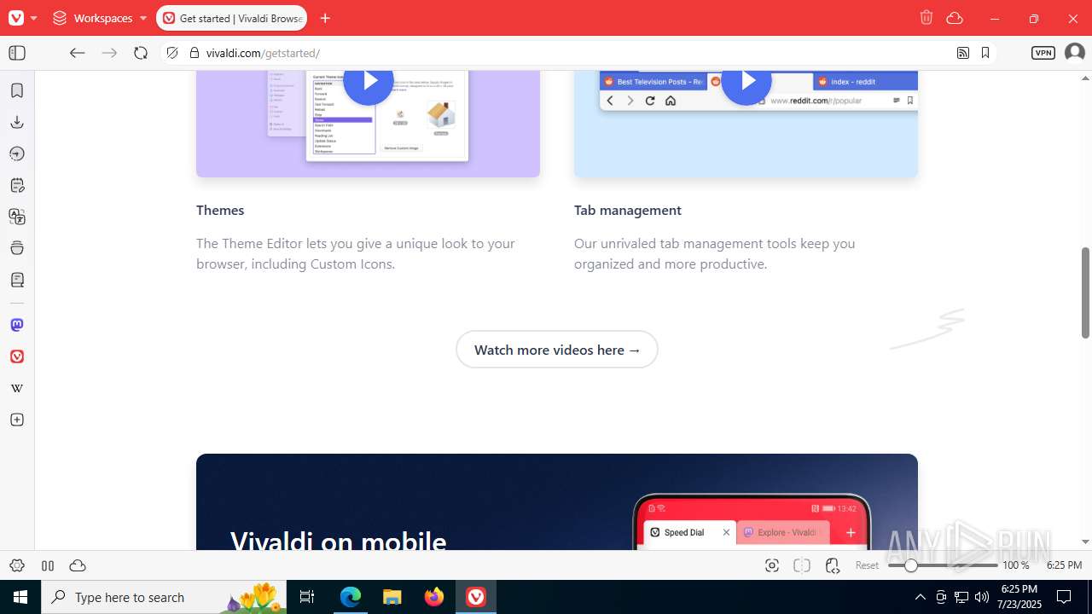This screenshot has height=614, width=1092.
Task: Go back to previous page
Action: click(x=78, y=53)
